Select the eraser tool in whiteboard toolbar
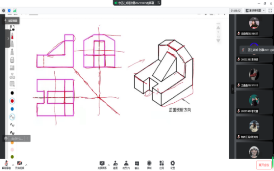Viewport: 274px width, 171px height. pos(12,60)
